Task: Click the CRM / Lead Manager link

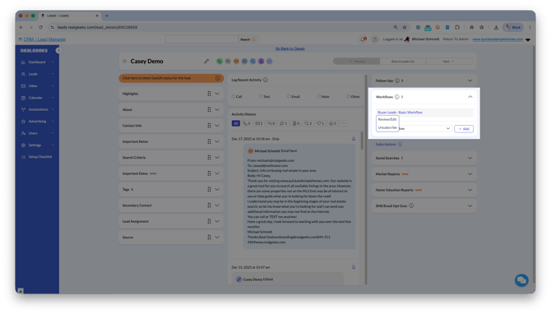Action: (44, 39)
